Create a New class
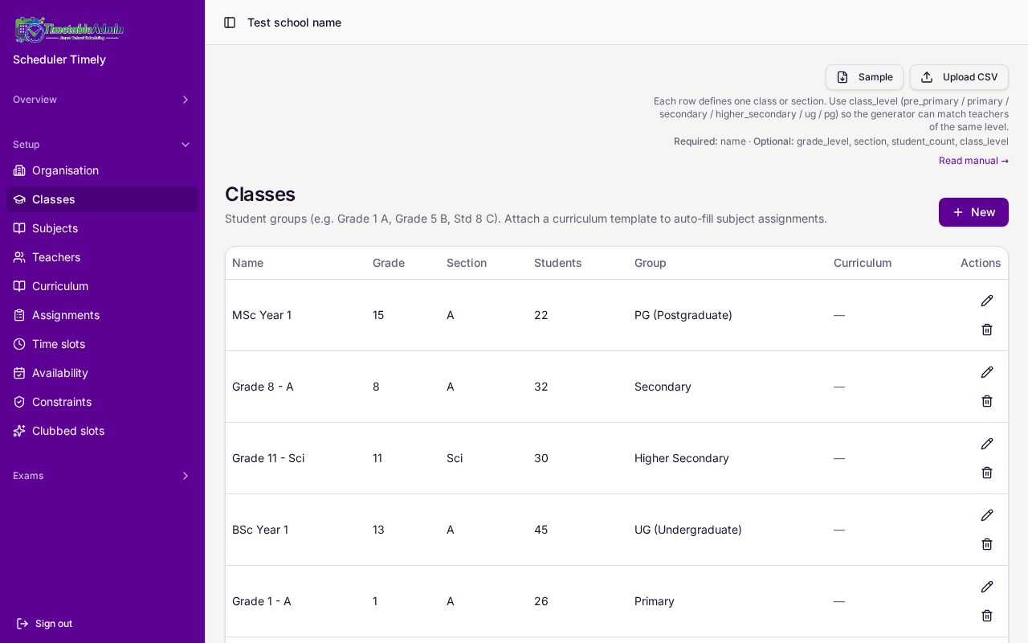The width and height of the screenshot is (1028, 643). click(x=973, y=212)
